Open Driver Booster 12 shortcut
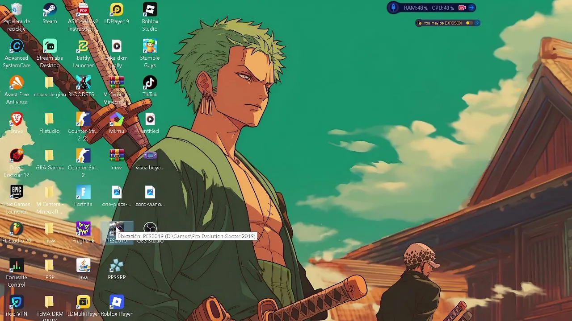 (17, 163)
